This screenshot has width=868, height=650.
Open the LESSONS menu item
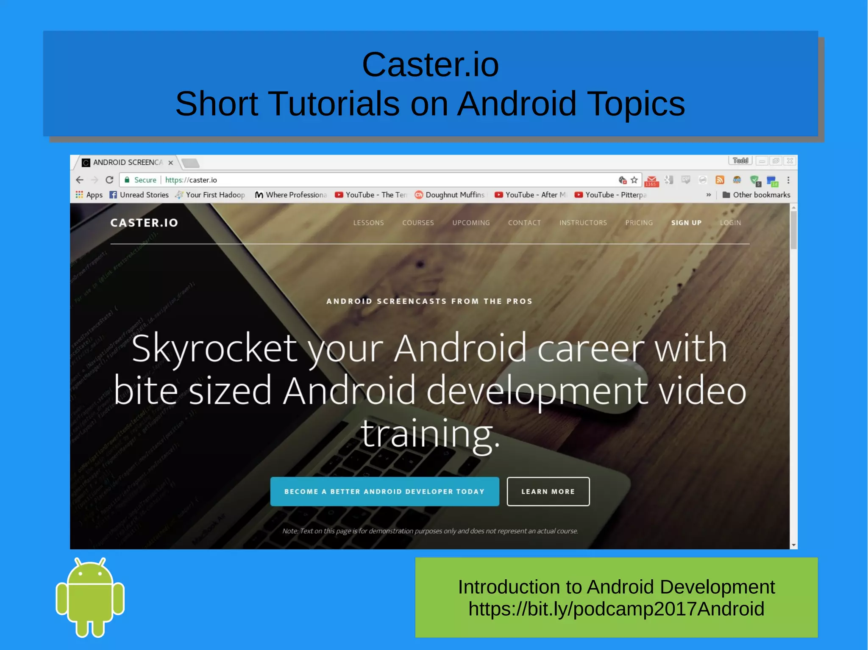coord(368,223)
